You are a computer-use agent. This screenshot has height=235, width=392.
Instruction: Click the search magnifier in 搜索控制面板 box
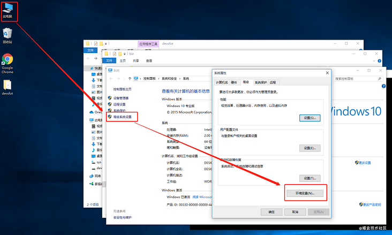point(380,79)
